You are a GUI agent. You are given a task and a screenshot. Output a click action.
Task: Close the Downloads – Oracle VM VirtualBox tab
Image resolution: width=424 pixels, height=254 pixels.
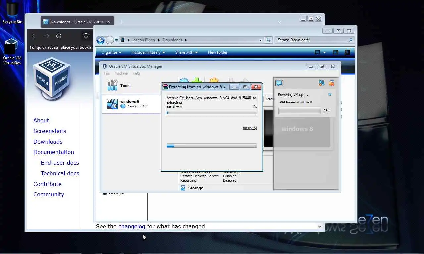109,22
